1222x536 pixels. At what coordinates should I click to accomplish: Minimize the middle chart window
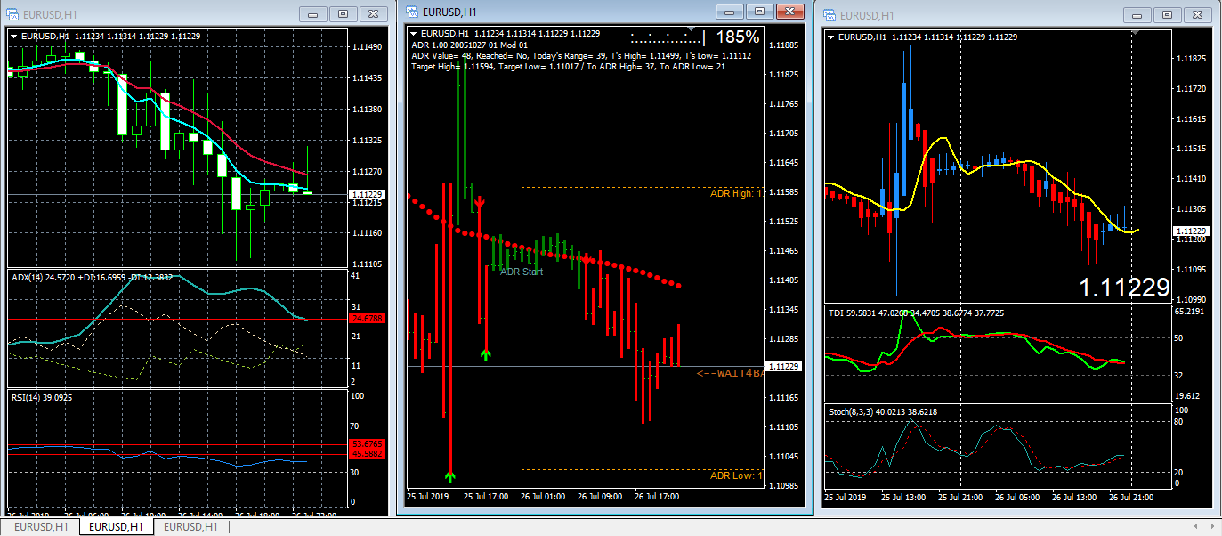tap(729, 12)
